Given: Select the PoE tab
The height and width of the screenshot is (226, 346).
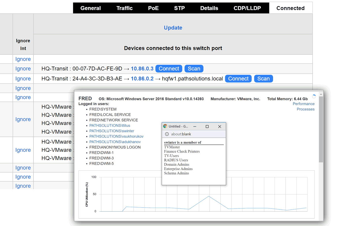Looking at the screenshot, I should click(153, 8).
